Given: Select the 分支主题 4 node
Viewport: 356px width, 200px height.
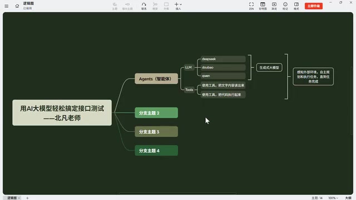Looking at the screenshot, I should tap(156, 151).
